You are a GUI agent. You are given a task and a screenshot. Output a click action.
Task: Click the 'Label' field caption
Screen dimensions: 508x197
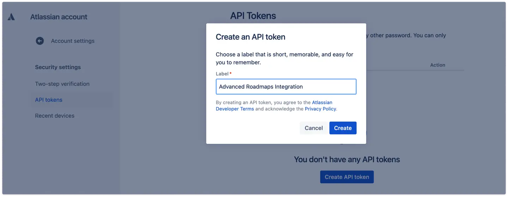222,74
